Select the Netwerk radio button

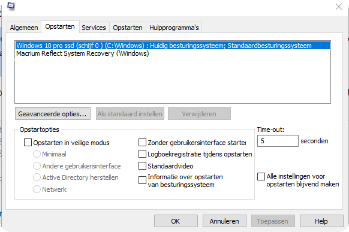pyautogui.click(x=37, y=189)
